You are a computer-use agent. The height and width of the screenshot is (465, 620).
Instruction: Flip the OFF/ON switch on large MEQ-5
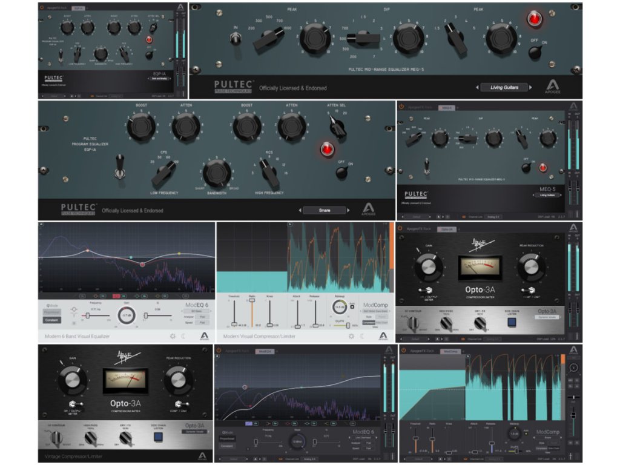535,52
